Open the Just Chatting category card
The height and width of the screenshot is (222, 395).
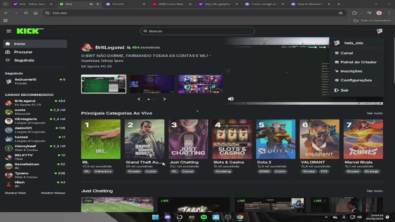[188, 139]
